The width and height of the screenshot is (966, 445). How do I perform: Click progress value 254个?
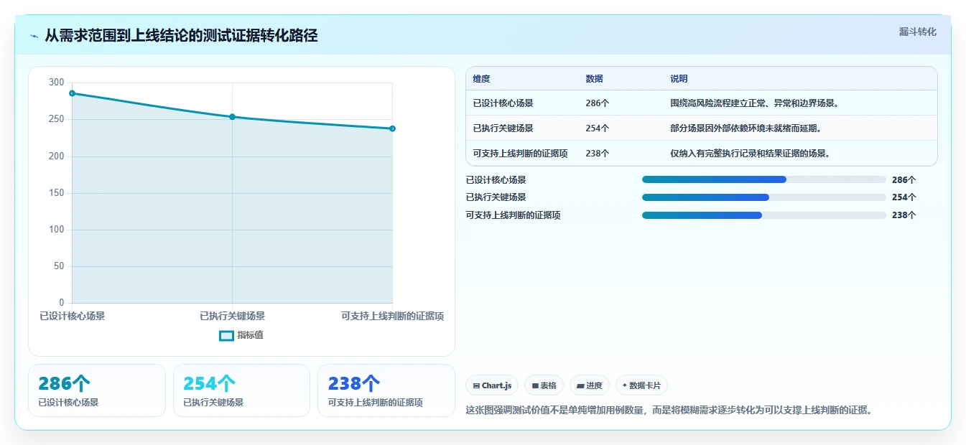pyautogui.click(x=904, y=197)
